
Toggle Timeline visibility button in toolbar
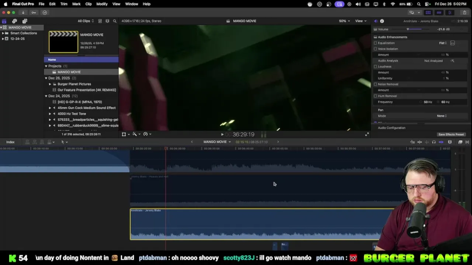pos(439,13)
